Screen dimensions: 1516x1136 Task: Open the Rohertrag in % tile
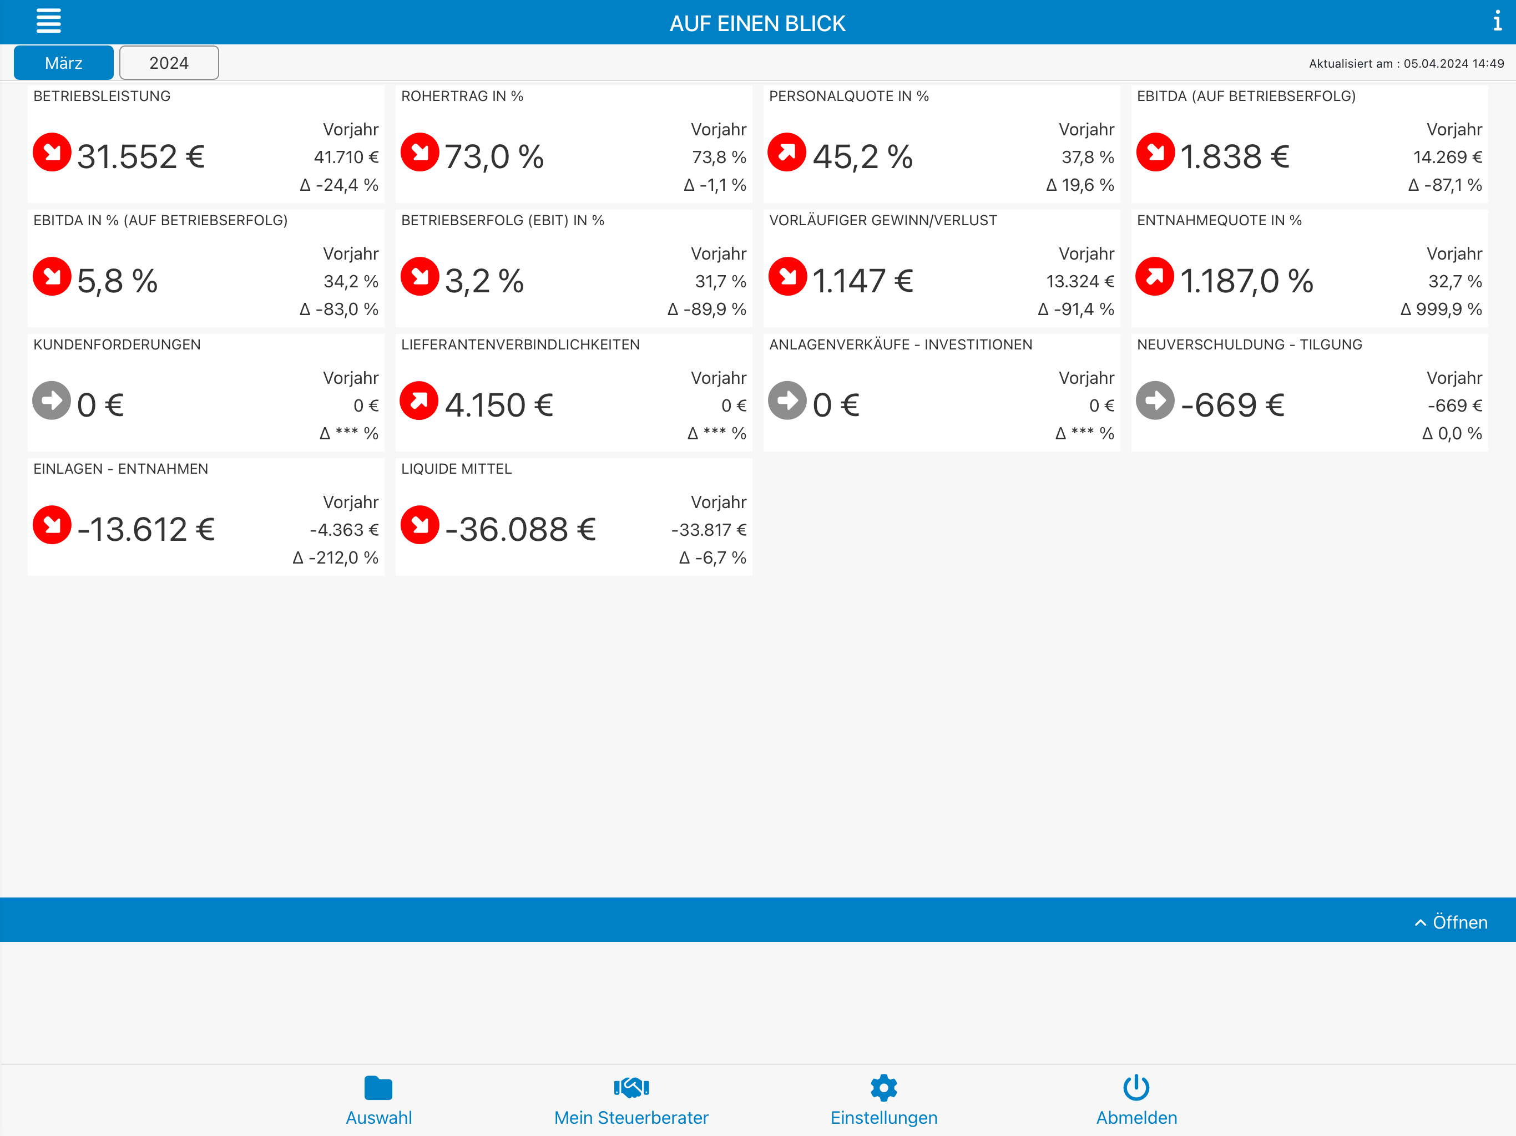point(573,144)
